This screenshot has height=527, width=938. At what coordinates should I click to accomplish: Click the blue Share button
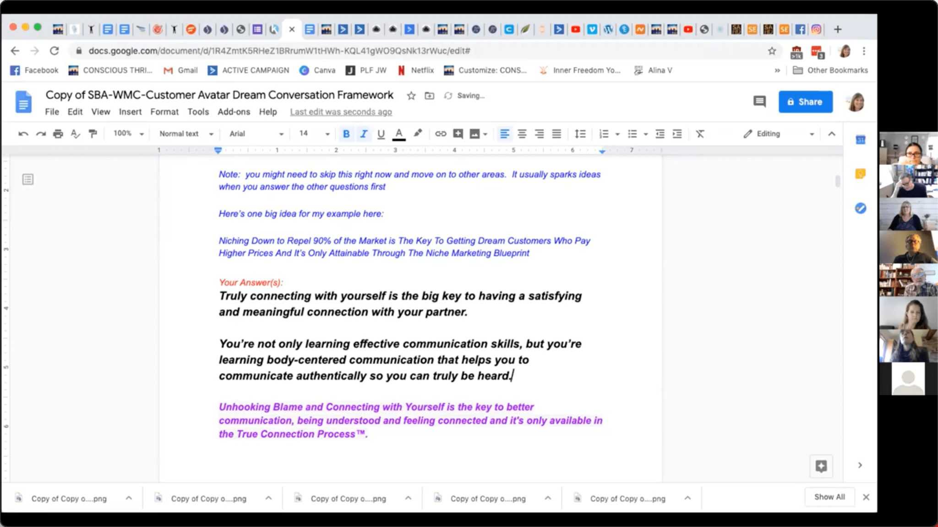click(x=806, y=102)
